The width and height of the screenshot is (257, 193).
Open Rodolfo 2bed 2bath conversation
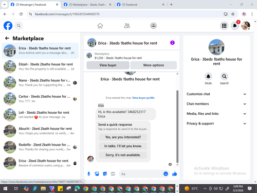40,147
